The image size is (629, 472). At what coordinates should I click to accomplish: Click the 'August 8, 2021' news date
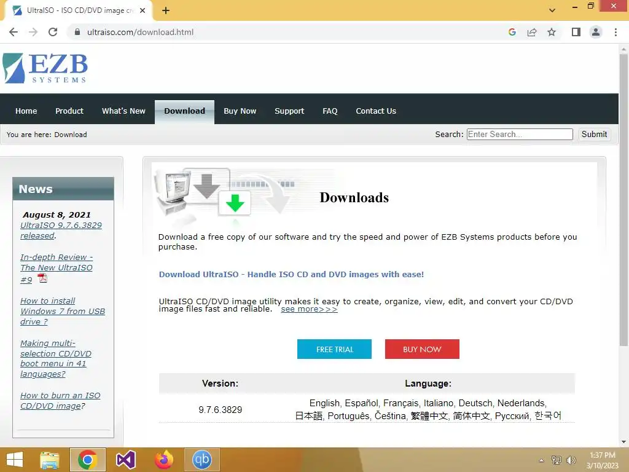tap(57, 214)
